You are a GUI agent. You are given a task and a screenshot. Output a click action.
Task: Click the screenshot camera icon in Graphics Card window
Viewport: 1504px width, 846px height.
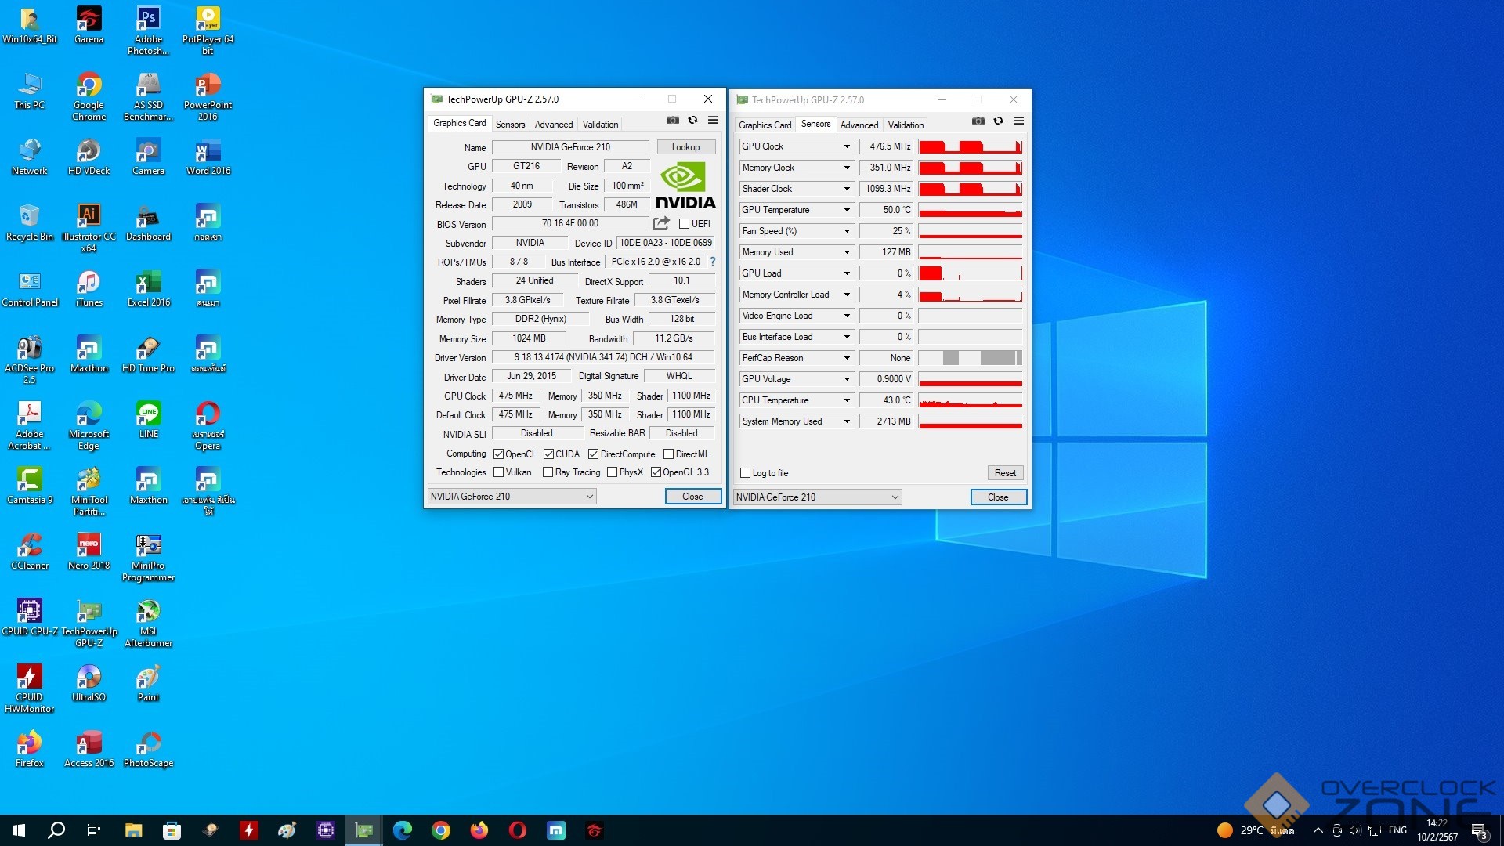(672, 120)
